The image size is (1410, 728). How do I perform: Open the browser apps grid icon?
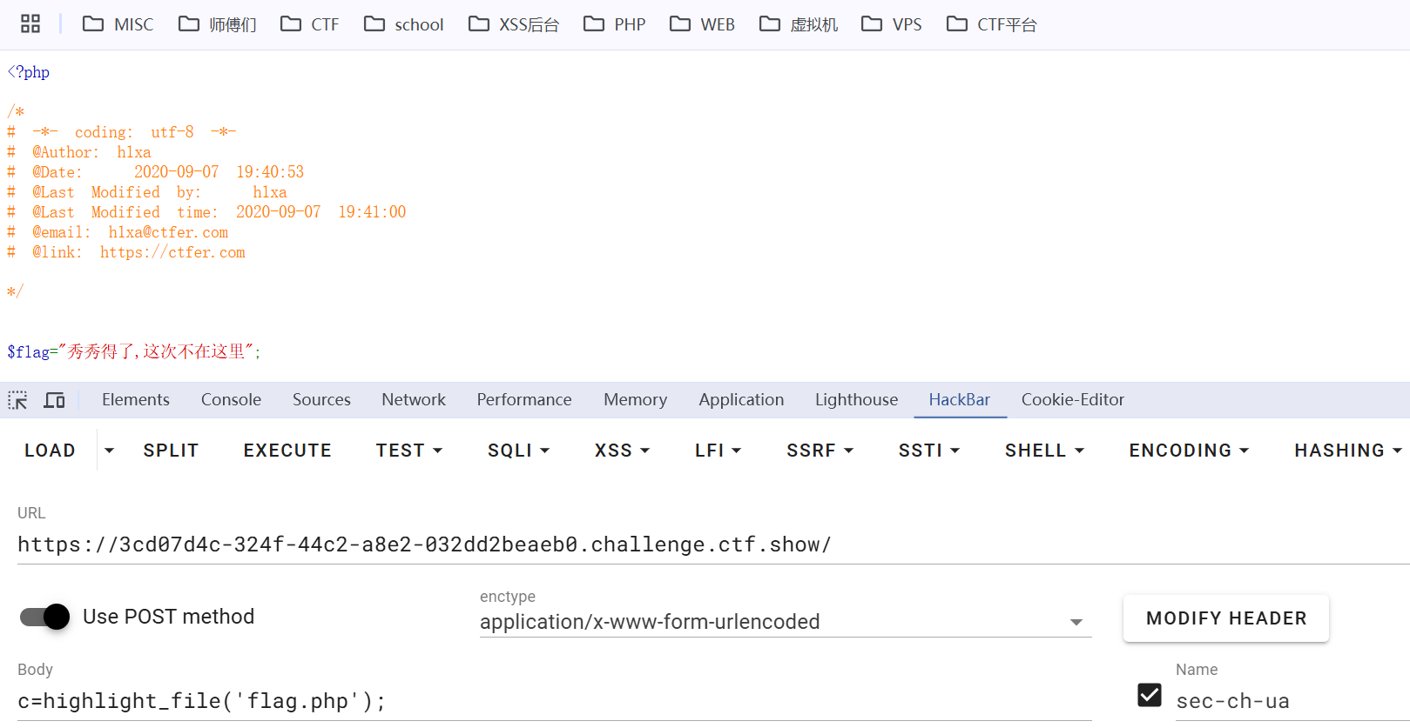(30, 23)
